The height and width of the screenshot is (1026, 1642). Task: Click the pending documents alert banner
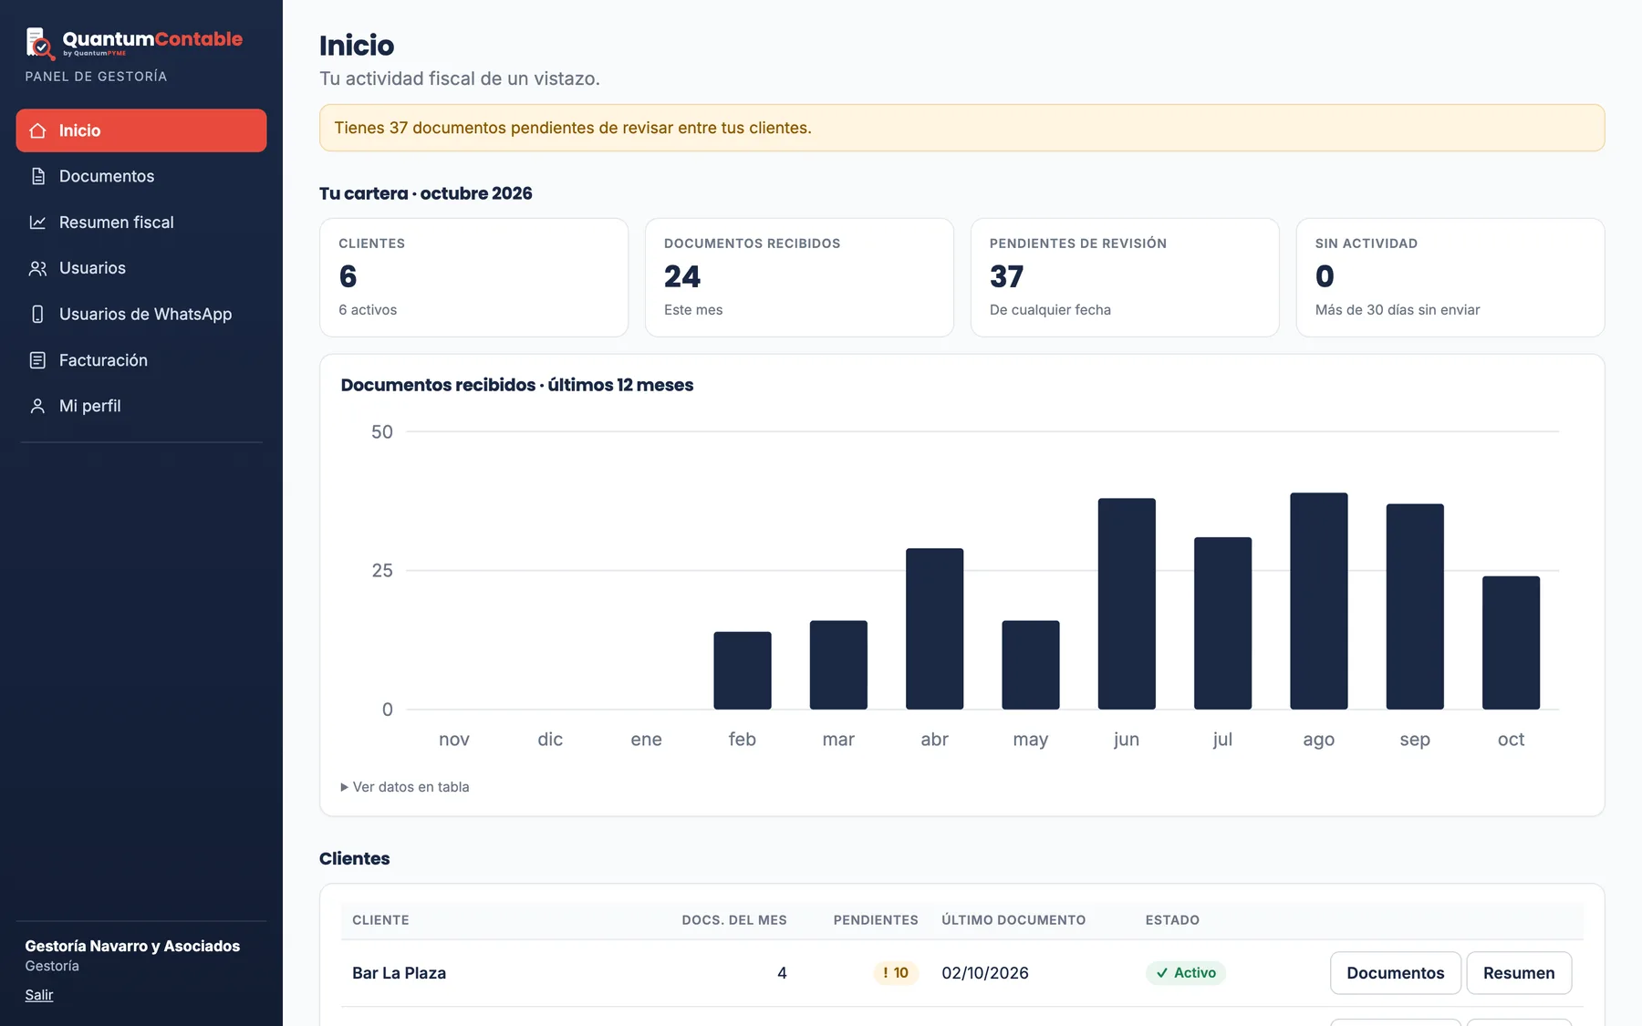point(961,128)
